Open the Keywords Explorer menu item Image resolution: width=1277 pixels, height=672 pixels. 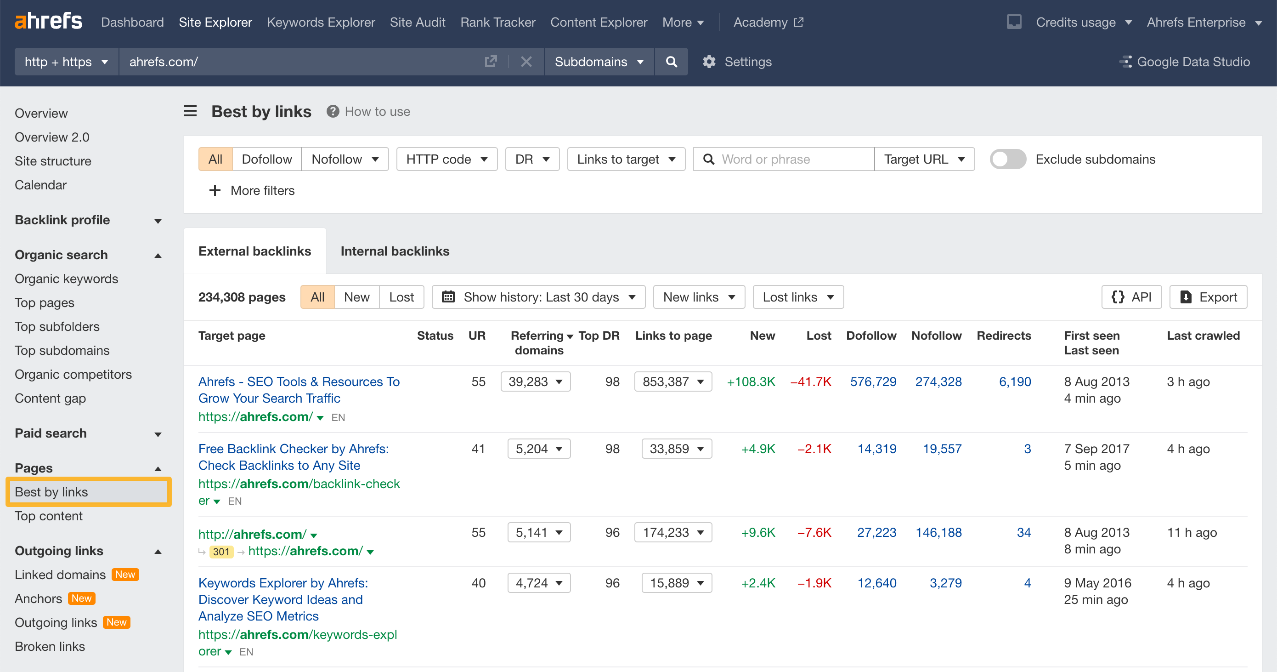321,23
